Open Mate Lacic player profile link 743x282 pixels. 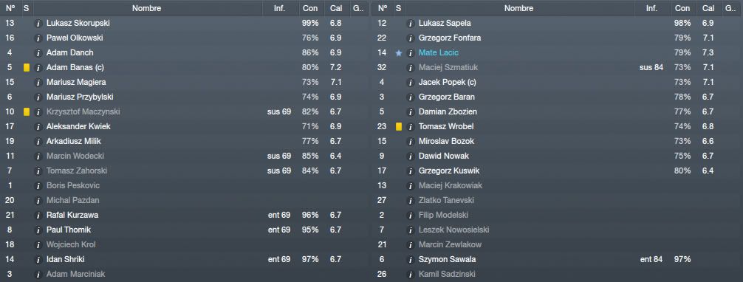(438, 52)
